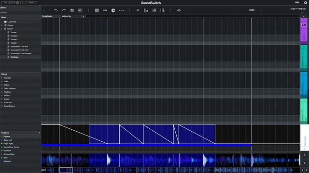This screenshot has height=173, width=309.
Task: Click the middle mixer sliders icon
Action: 154,10
